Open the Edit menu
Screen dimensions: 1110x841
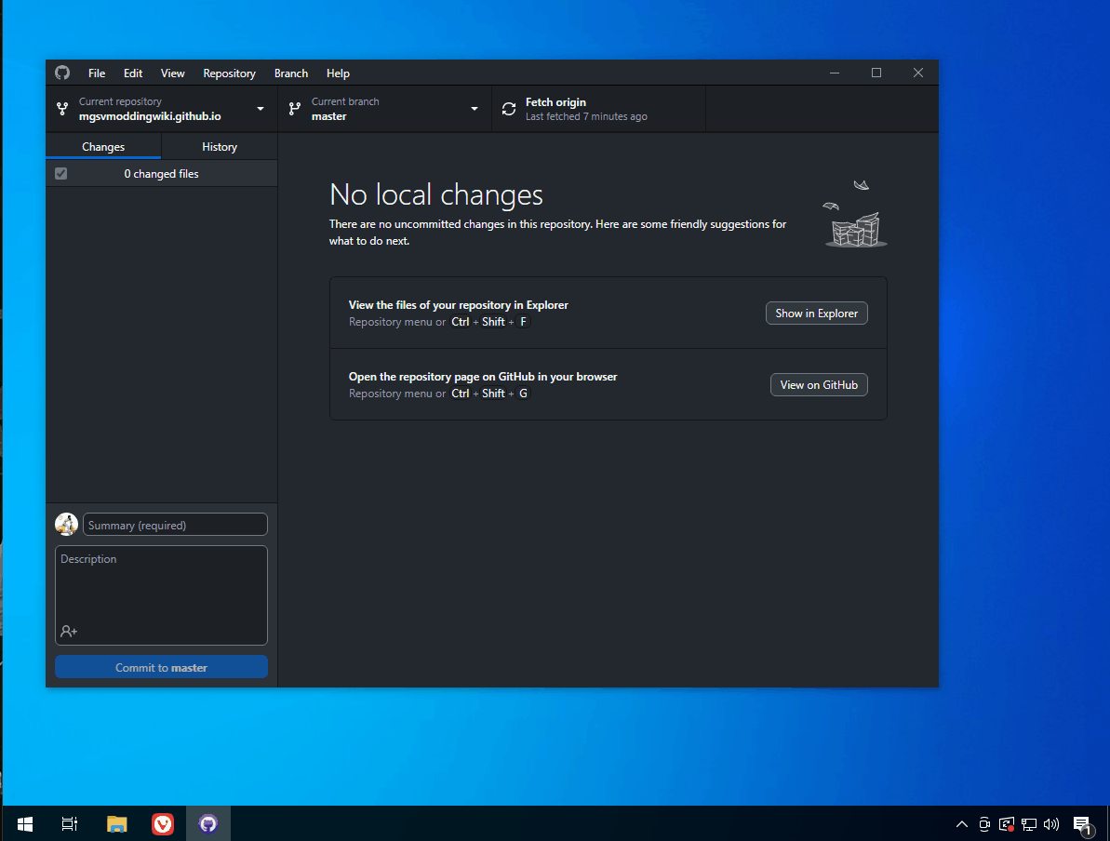[133, 73]
